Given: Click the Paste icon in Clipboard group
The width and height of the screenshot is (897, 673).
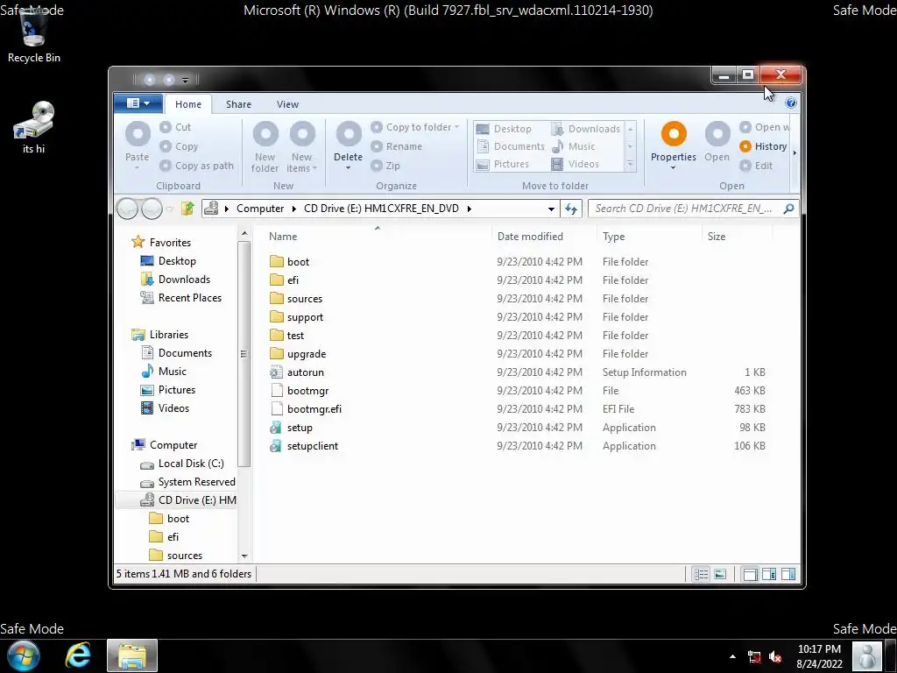Looking at the screenshot, I should [138, 134].
